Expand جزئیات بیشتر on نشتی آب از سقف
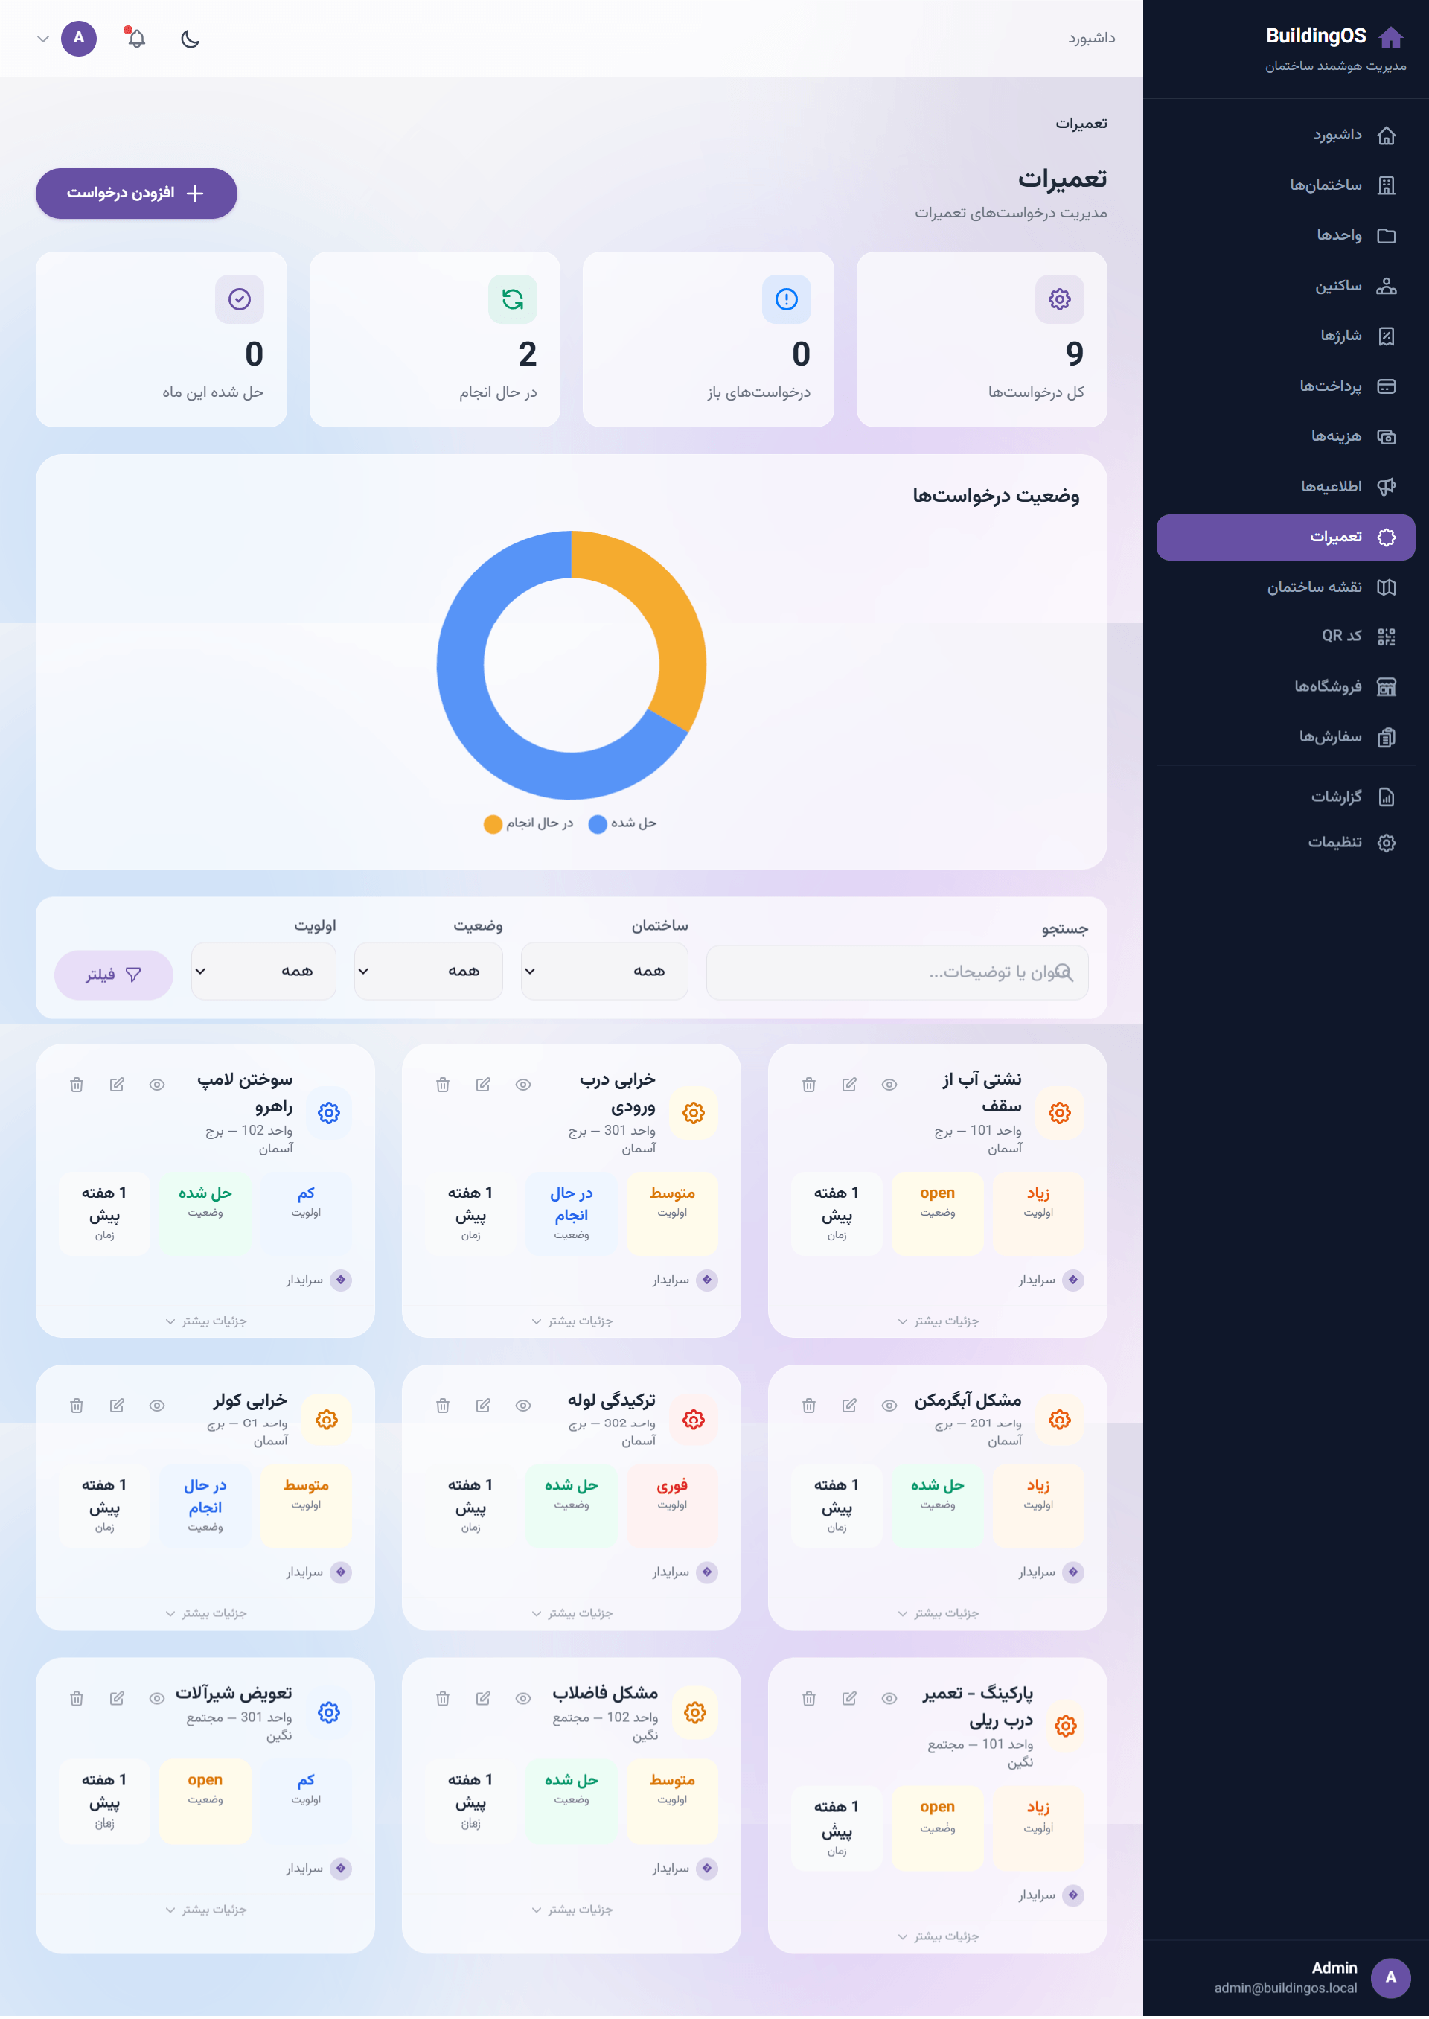 (x=938, y=1322)
